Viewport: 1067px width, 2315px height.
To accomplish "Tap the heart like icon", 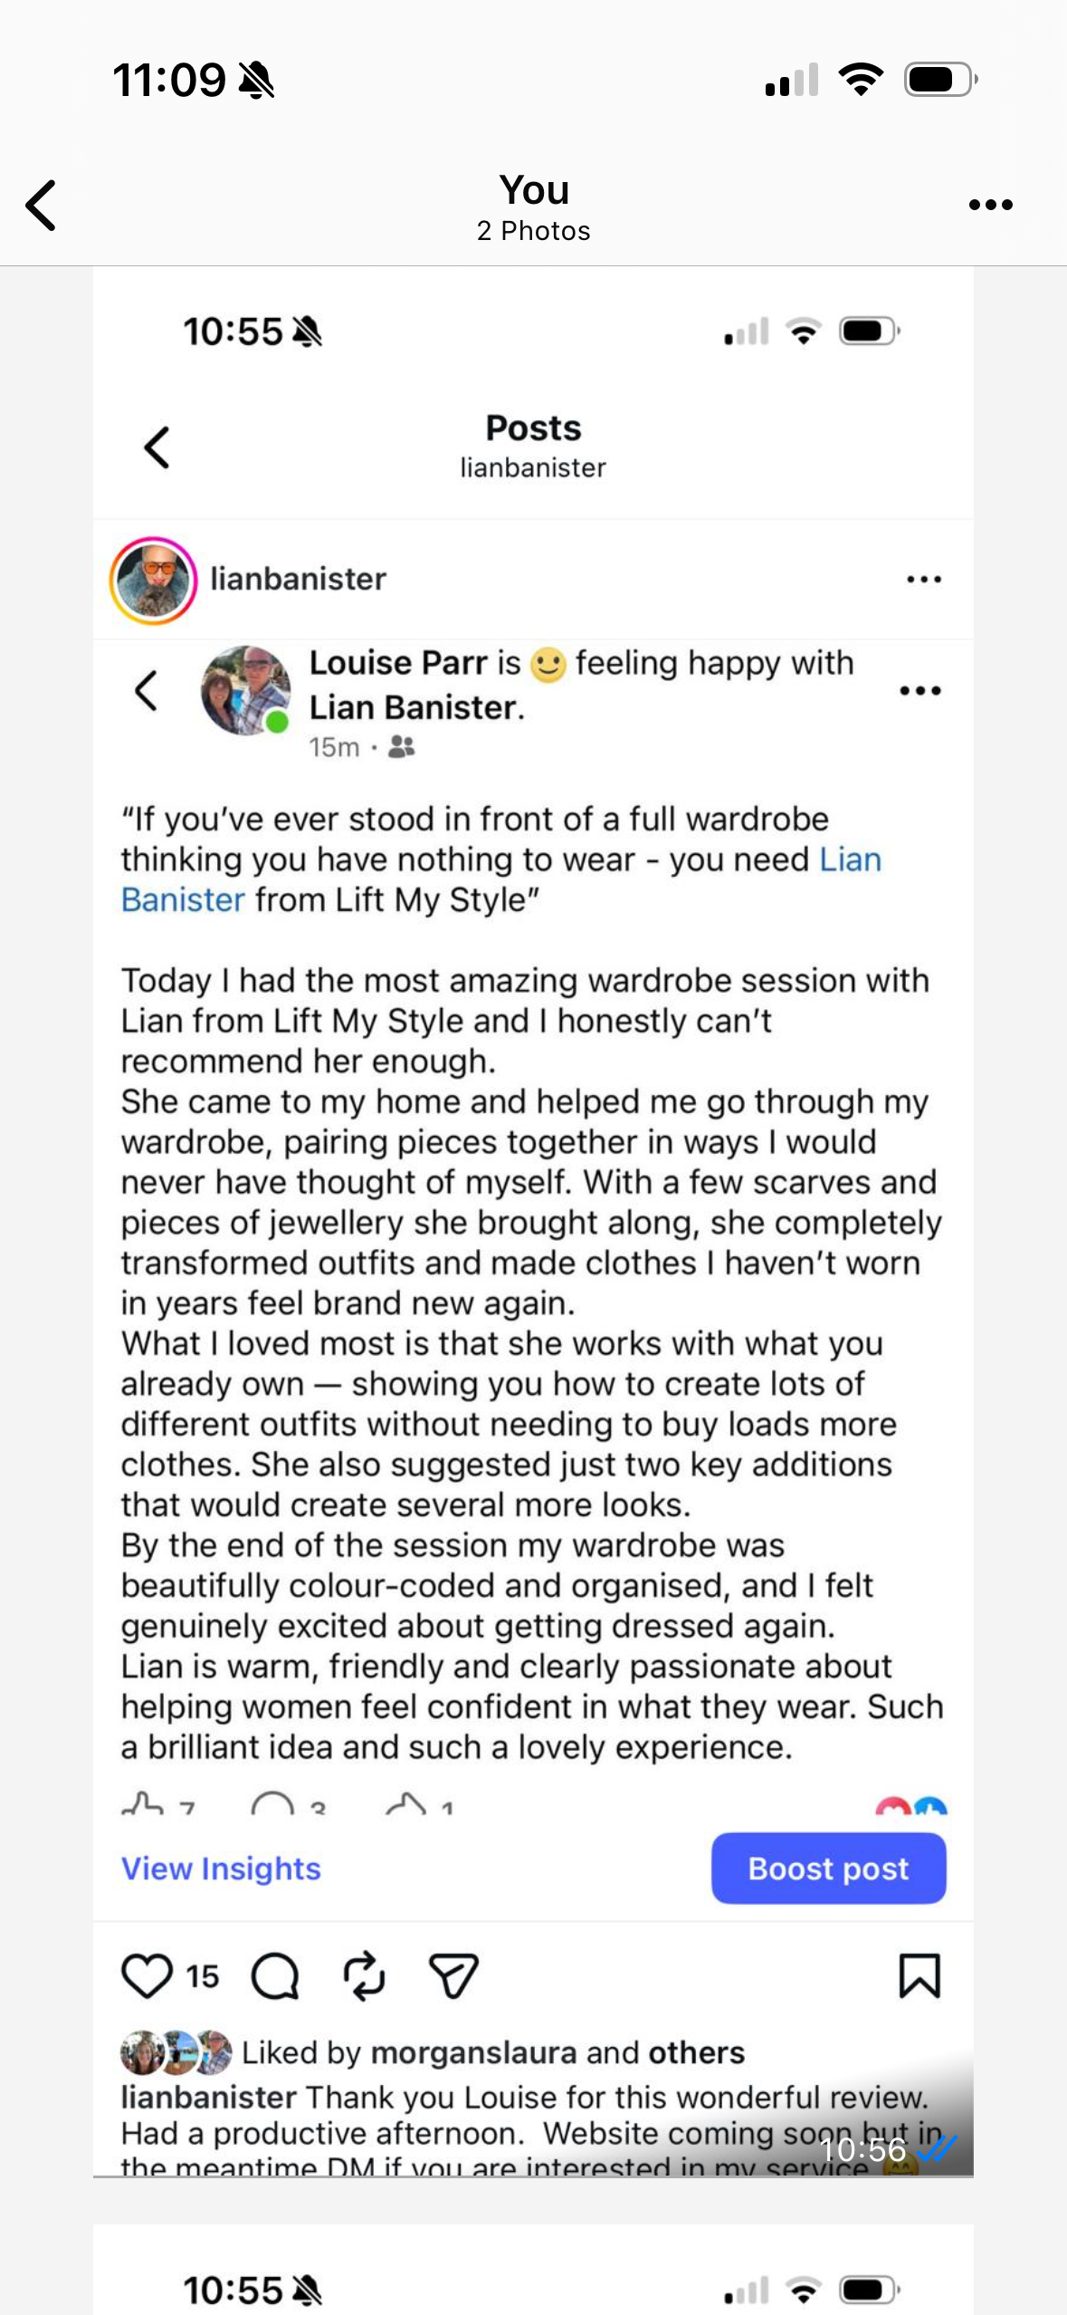I will coord(147,1975).
